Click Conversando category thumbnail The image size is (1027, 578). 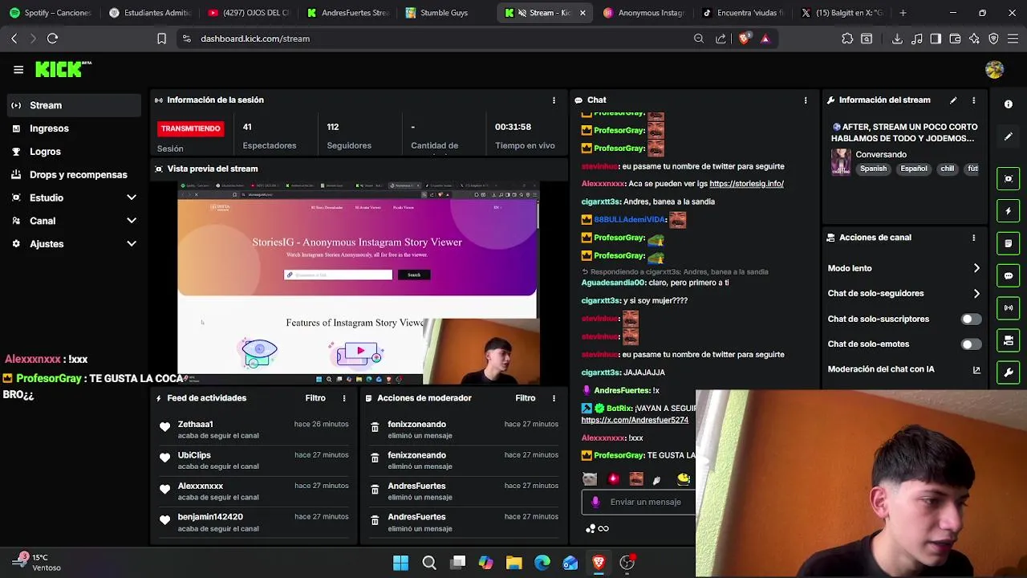(x=841, y=161)
